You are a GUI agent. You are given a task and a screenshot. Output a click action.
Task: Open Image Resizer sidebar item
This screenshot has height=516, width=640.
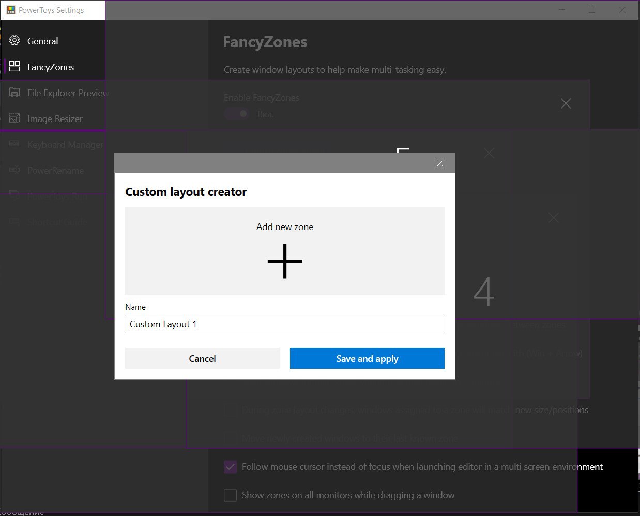55,118
